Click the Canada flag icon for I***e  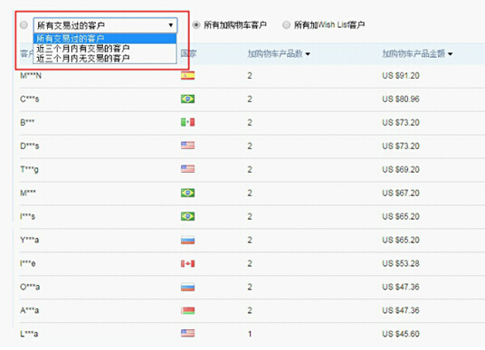(187, 263)
